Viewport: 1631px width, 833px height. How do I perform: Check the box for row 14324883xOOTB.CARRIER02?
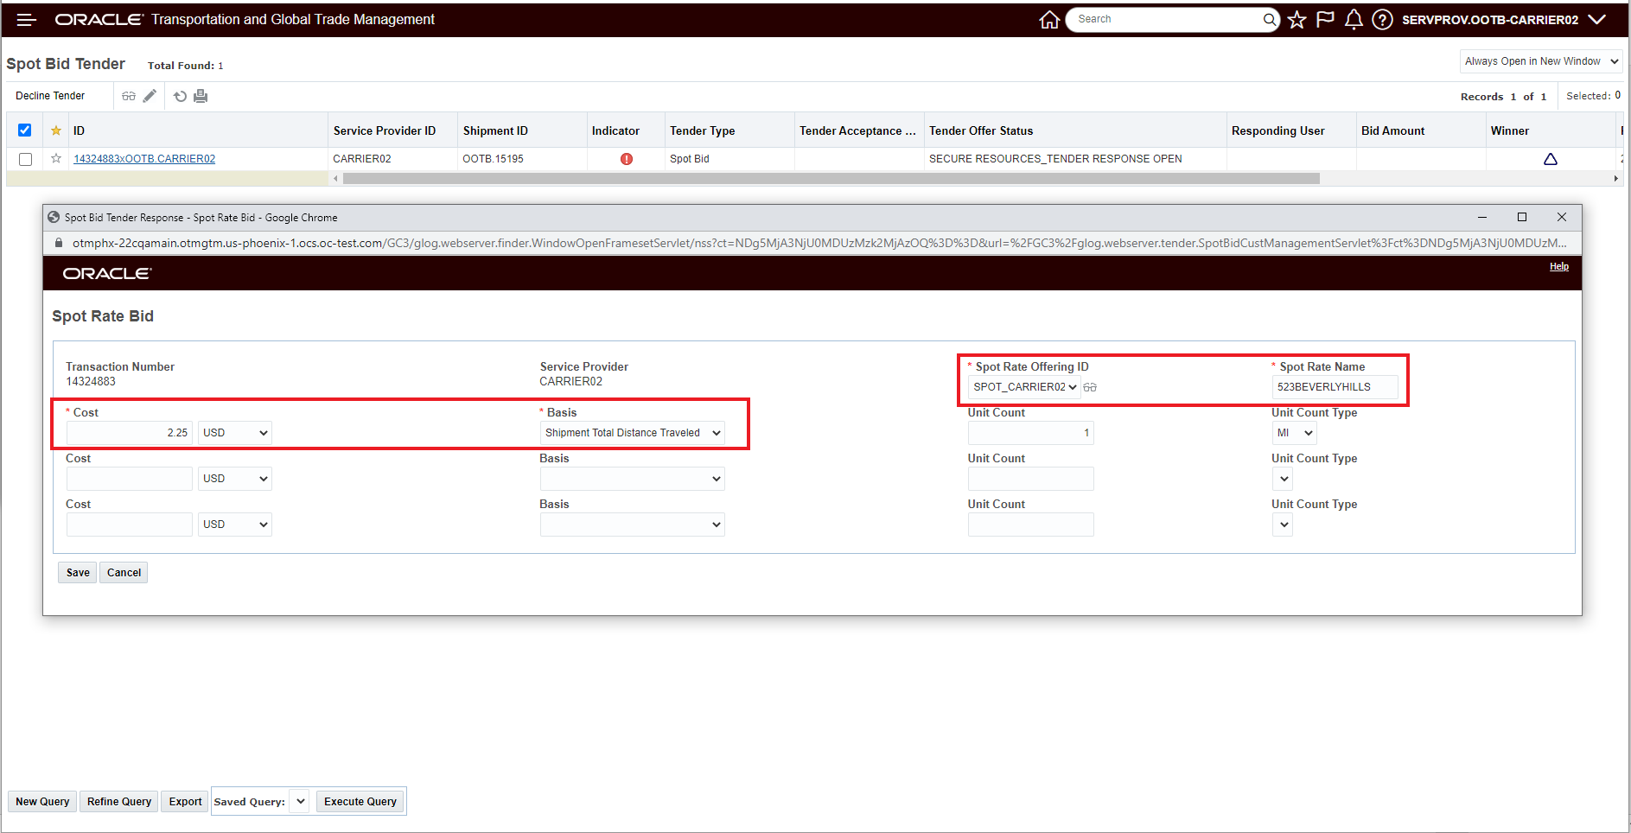point(25,159)
